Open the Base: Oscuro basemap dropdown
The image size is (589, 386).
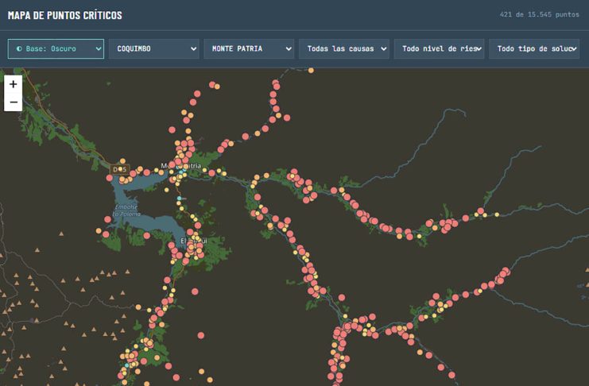[x=56, y=48]
